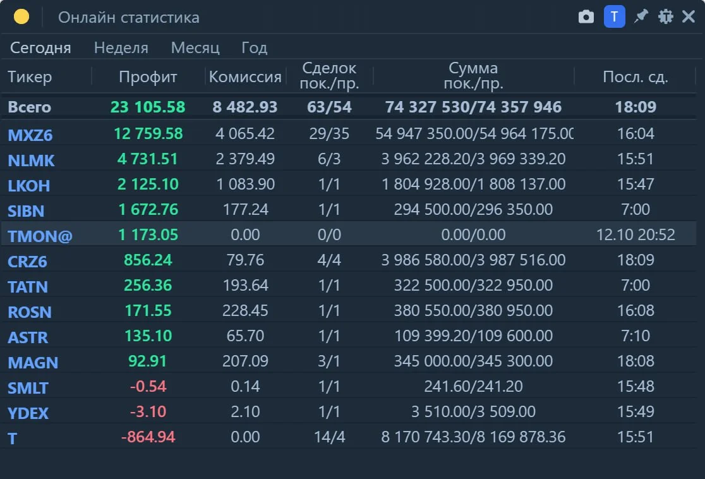Select the MAGN ticker

tap(33, 363)
